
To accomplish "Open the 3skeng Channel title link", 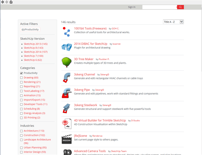I will (x=85, y=74).
